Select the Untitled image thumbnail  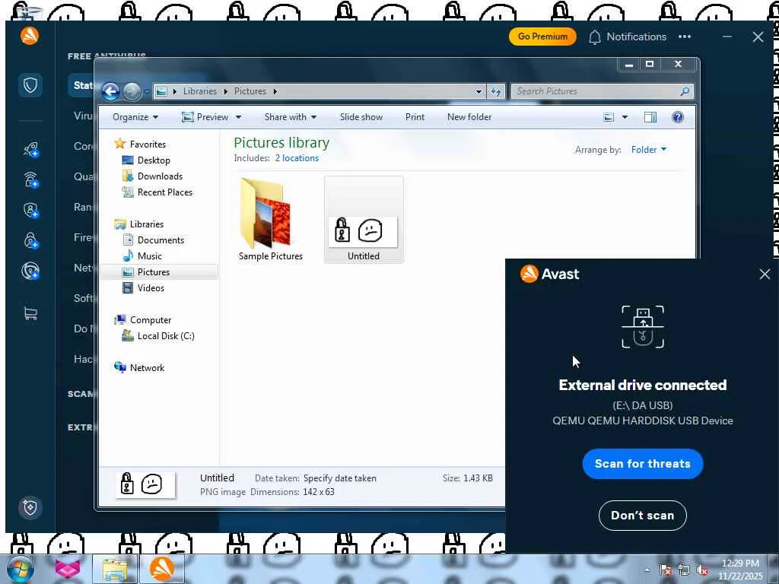coord(364,219)
